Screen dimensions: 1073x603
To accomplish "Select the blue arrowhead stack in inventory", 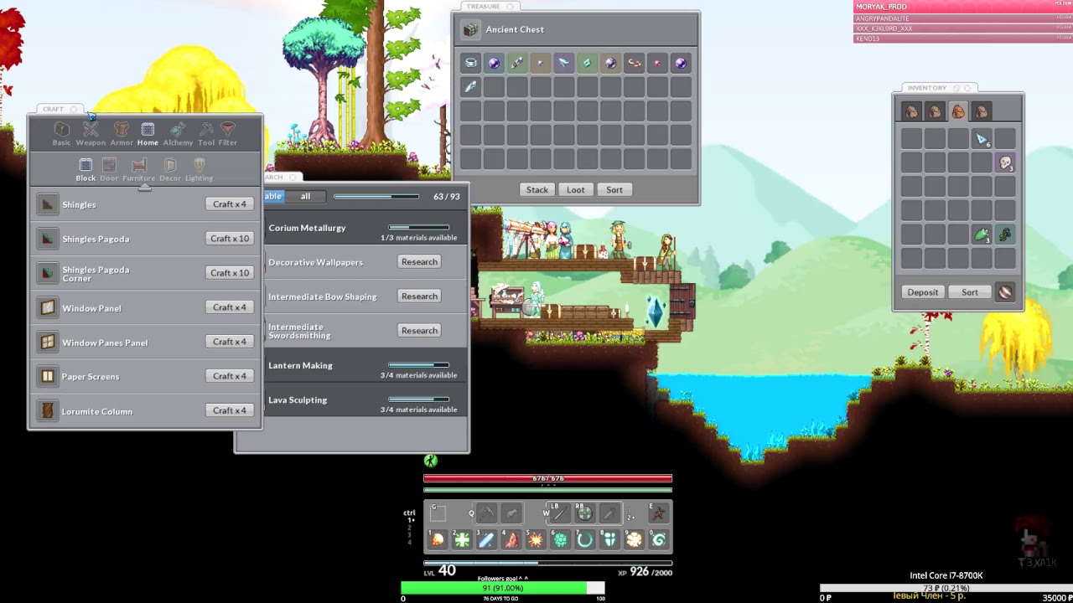I will tap(982, 139).
